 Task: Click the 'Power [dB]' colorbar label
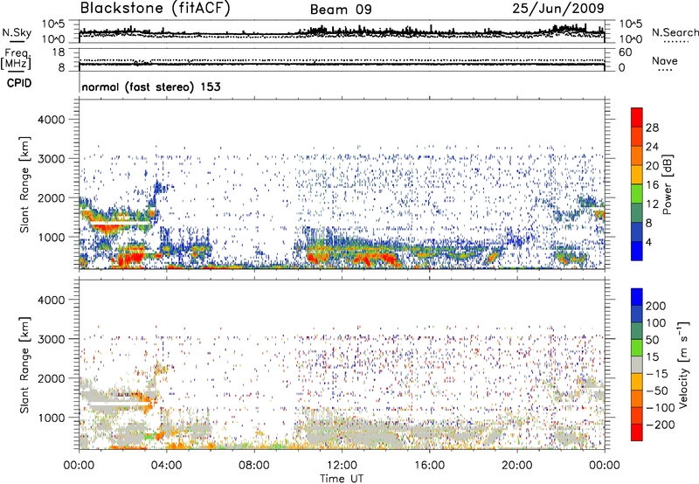point(667,184)
